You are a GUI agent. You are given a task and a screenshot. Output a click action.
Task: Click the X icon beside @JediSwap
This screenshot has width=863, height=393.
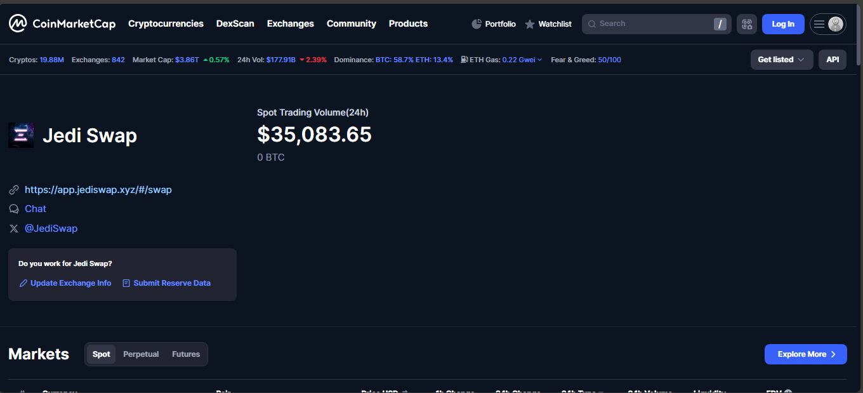tap(14, 229)
